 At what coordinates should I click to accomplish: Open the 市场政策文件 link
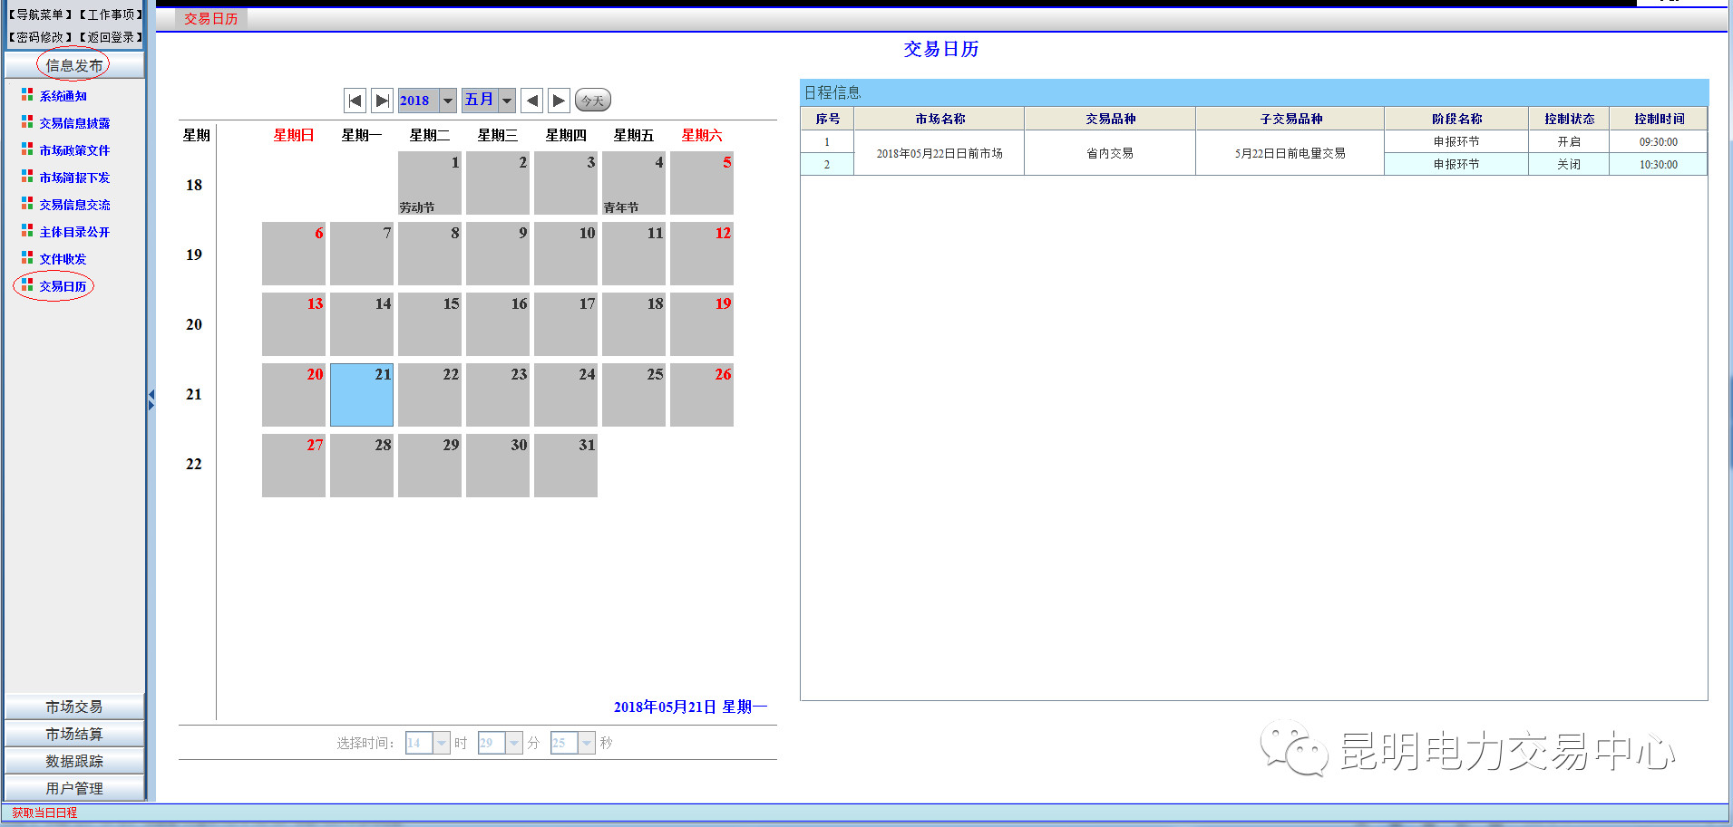pyautogui.click(x=74, y=150)
